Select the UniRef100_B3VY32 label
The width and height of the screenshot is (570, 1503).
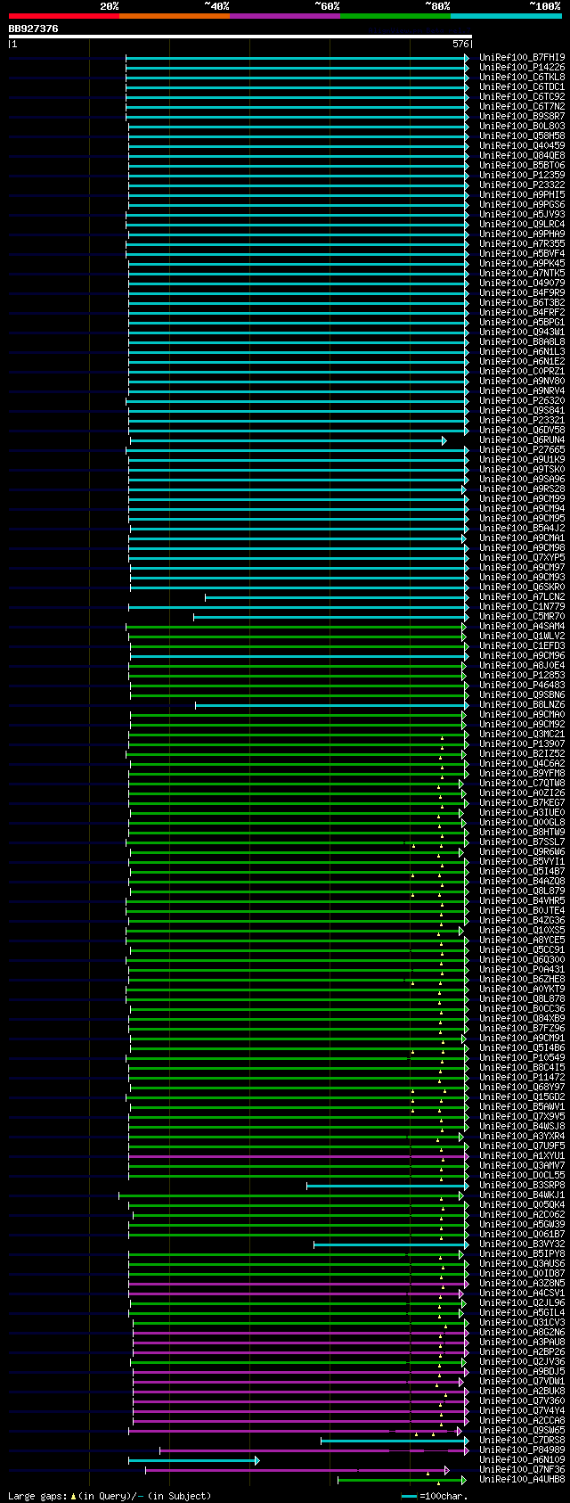[522, 1244]
